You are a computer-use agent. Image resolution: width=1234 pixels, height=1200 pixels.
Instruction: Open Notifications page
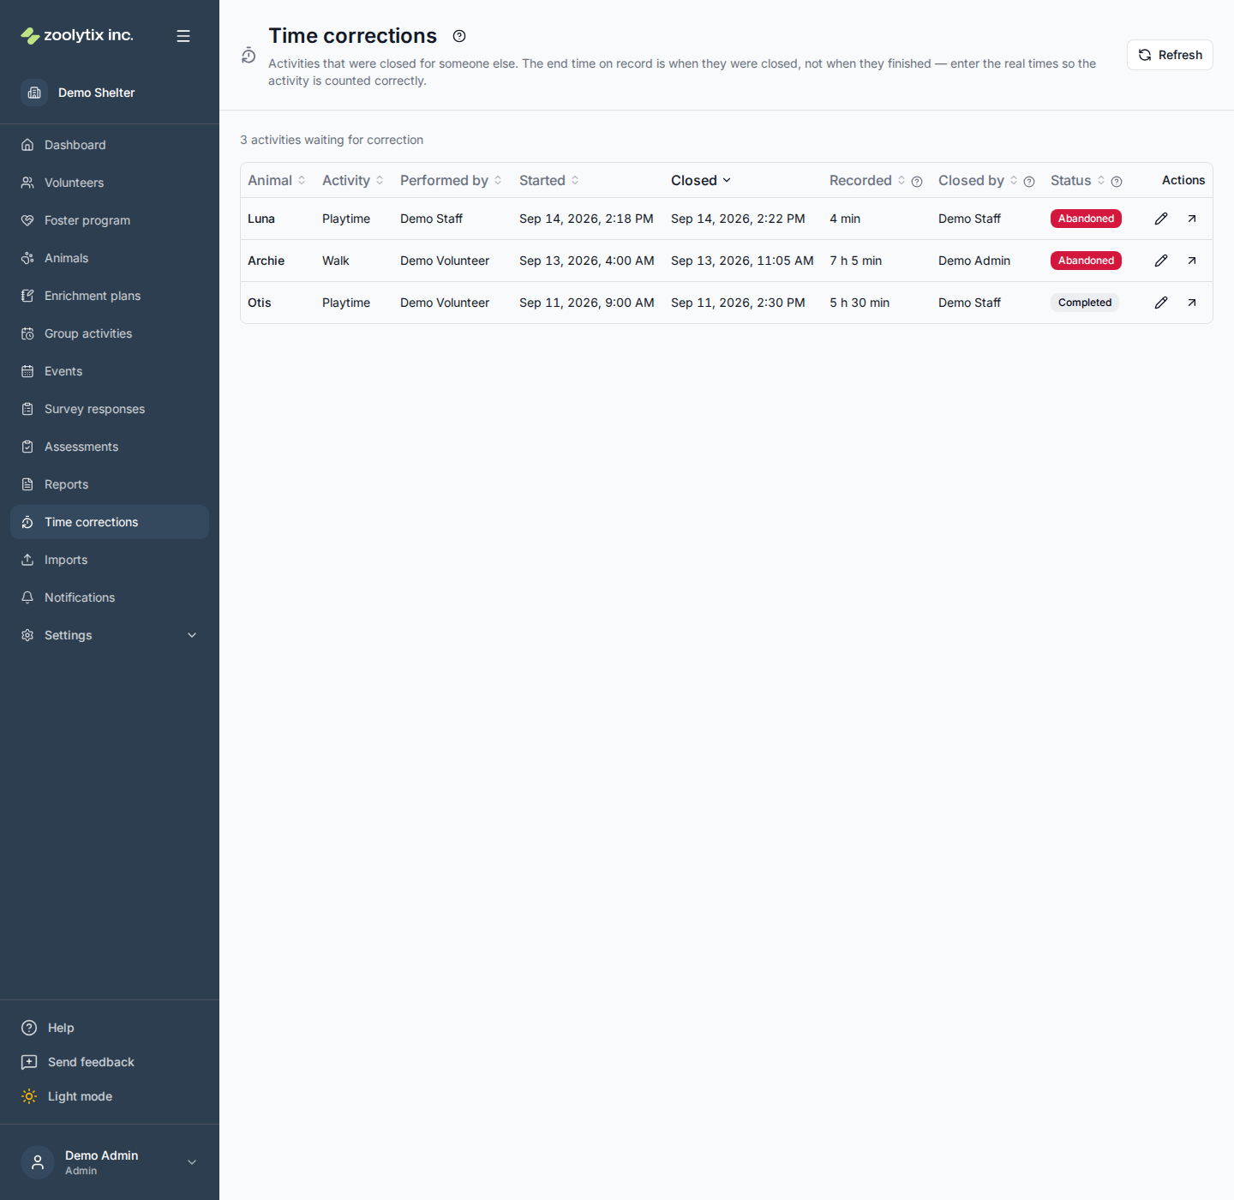[110, 597]
